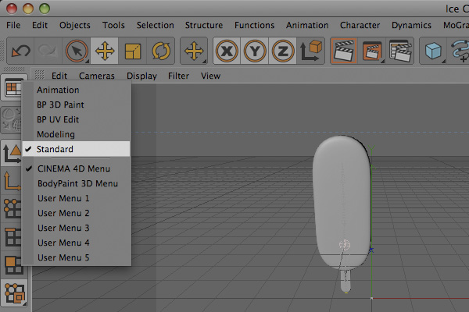Select User Menu 5
This screenshot has width=469, height=312.
click(x=77, y=257)
